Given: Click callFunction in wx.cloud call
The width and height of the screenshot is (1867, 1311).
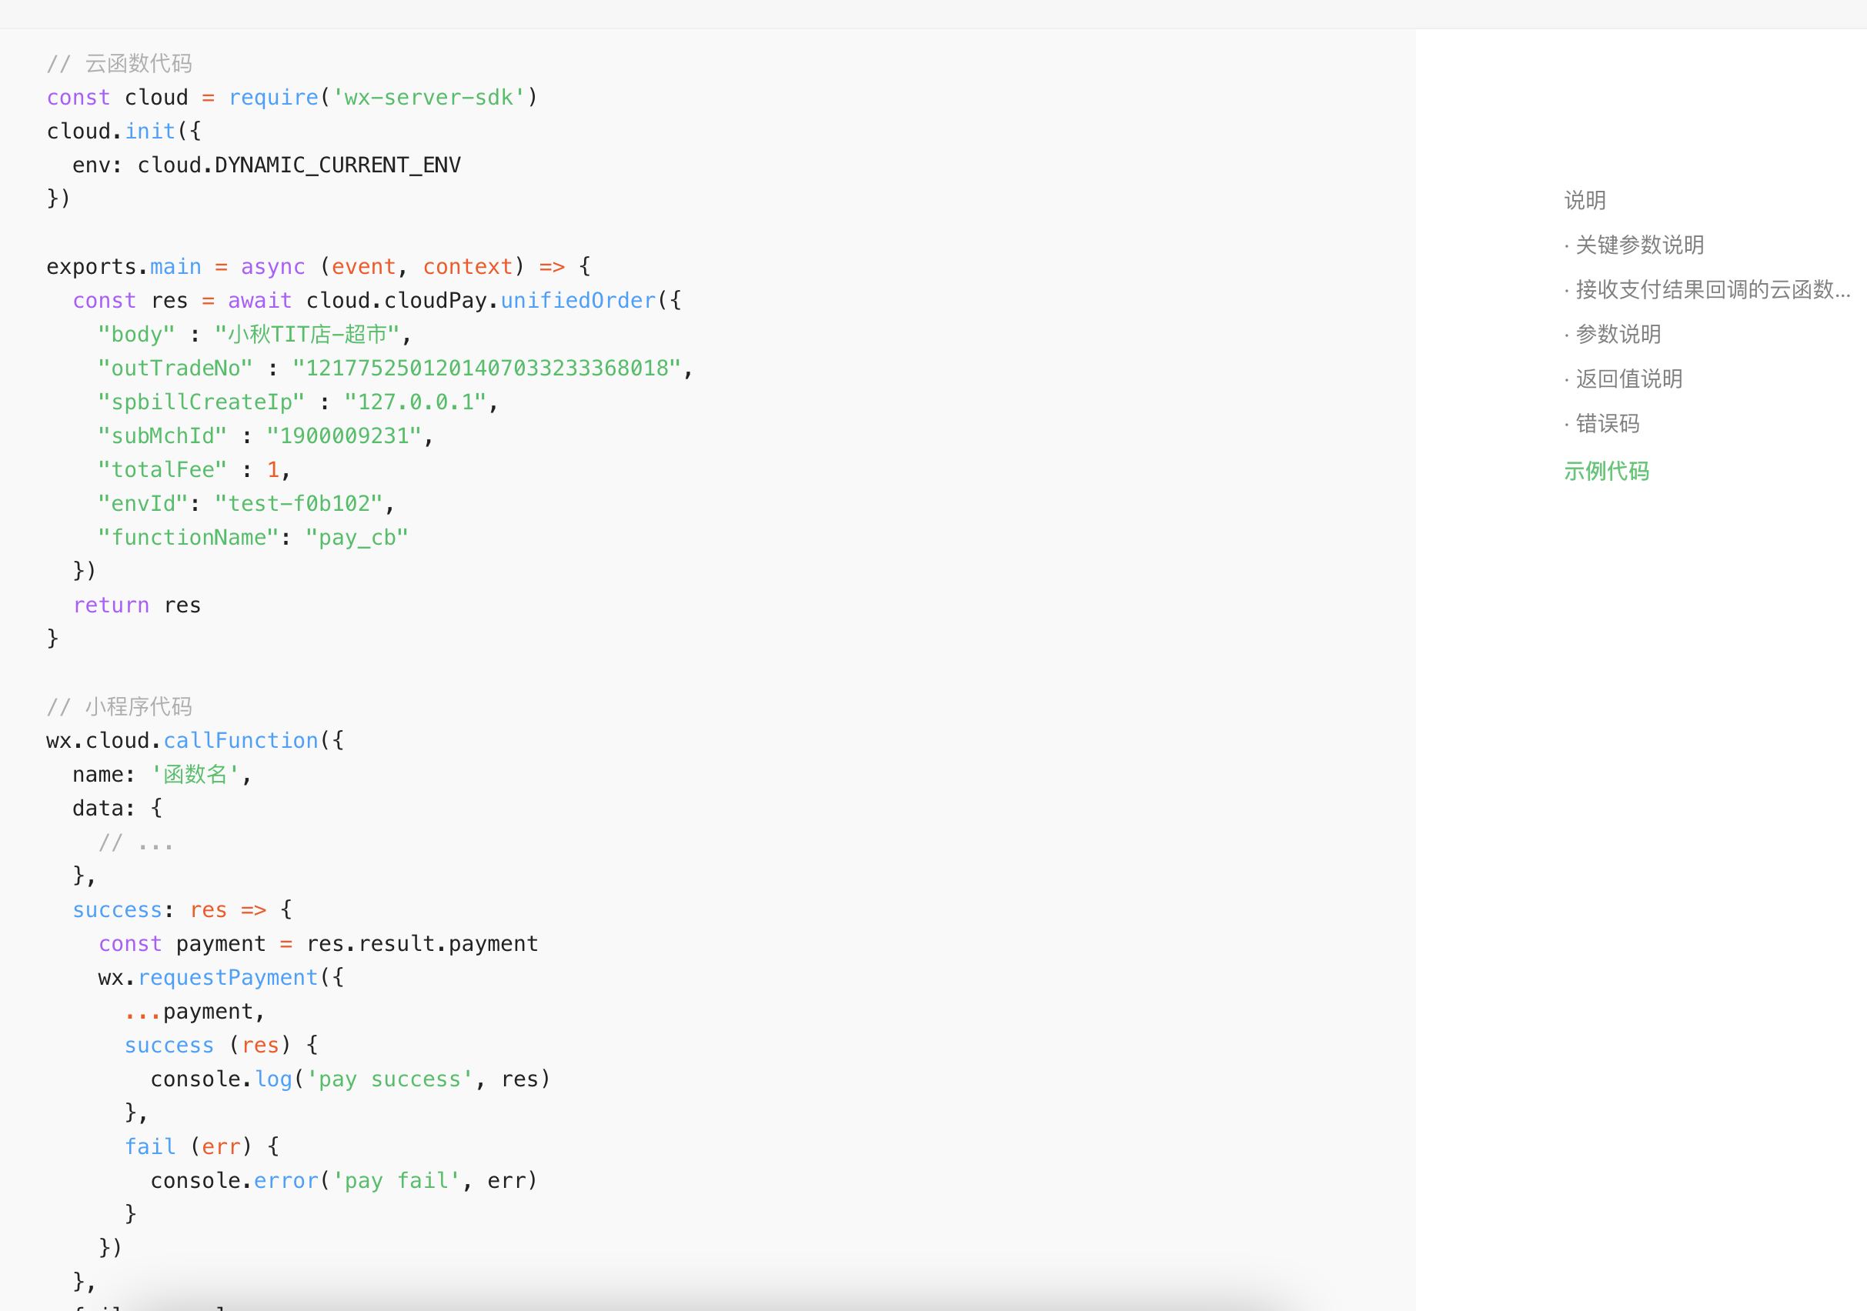Looking at the screenshot, I should [241, 740].
